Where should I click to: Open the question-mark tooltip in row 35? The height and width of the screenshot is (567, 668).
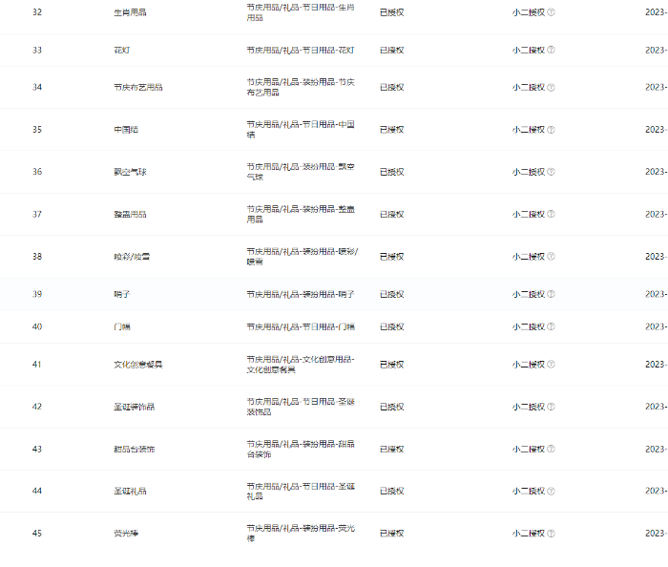coord(551,130)
